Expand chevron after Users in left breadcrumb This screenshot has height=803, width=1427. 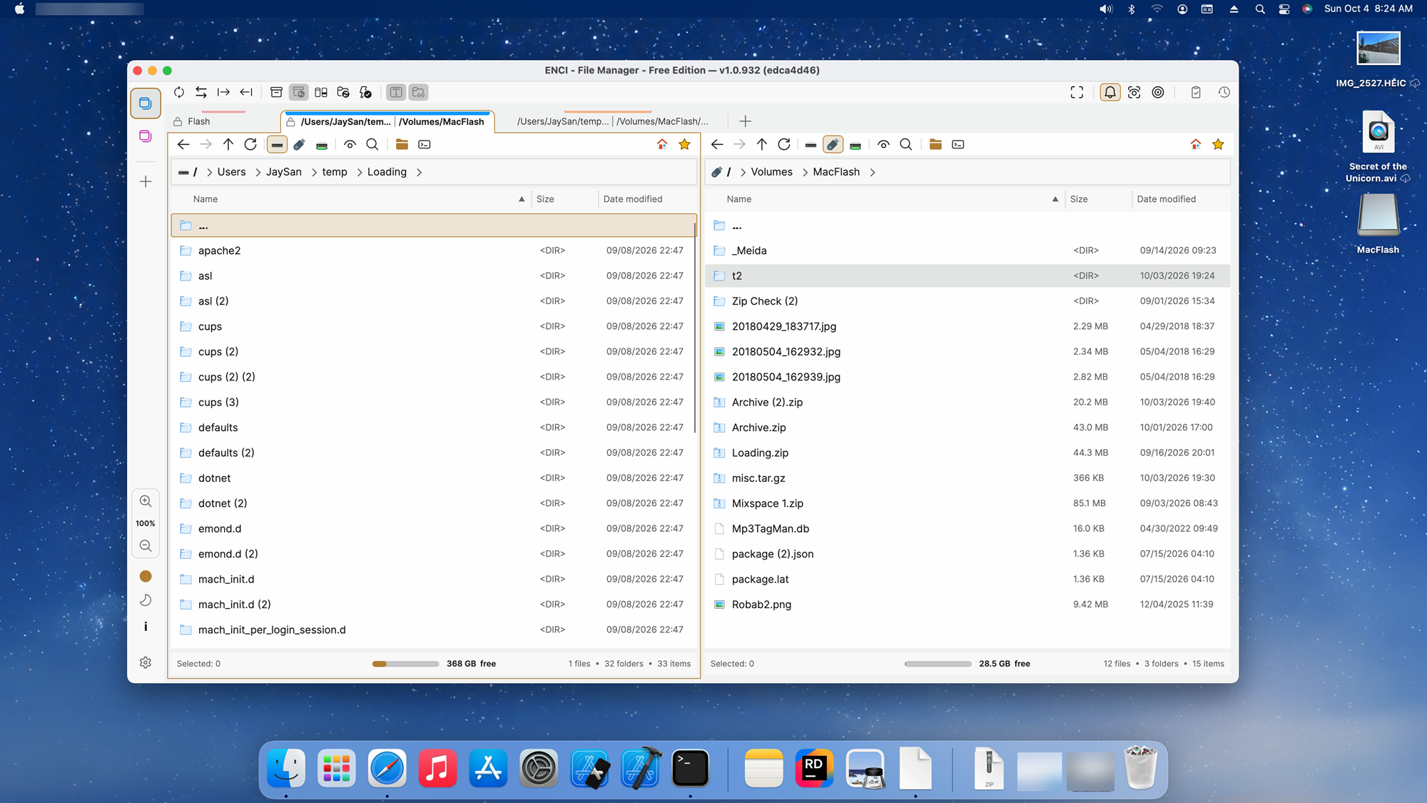point(258,172)
